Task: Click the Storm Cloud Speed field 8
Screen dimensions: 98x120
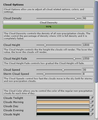Action: [88, 74]
